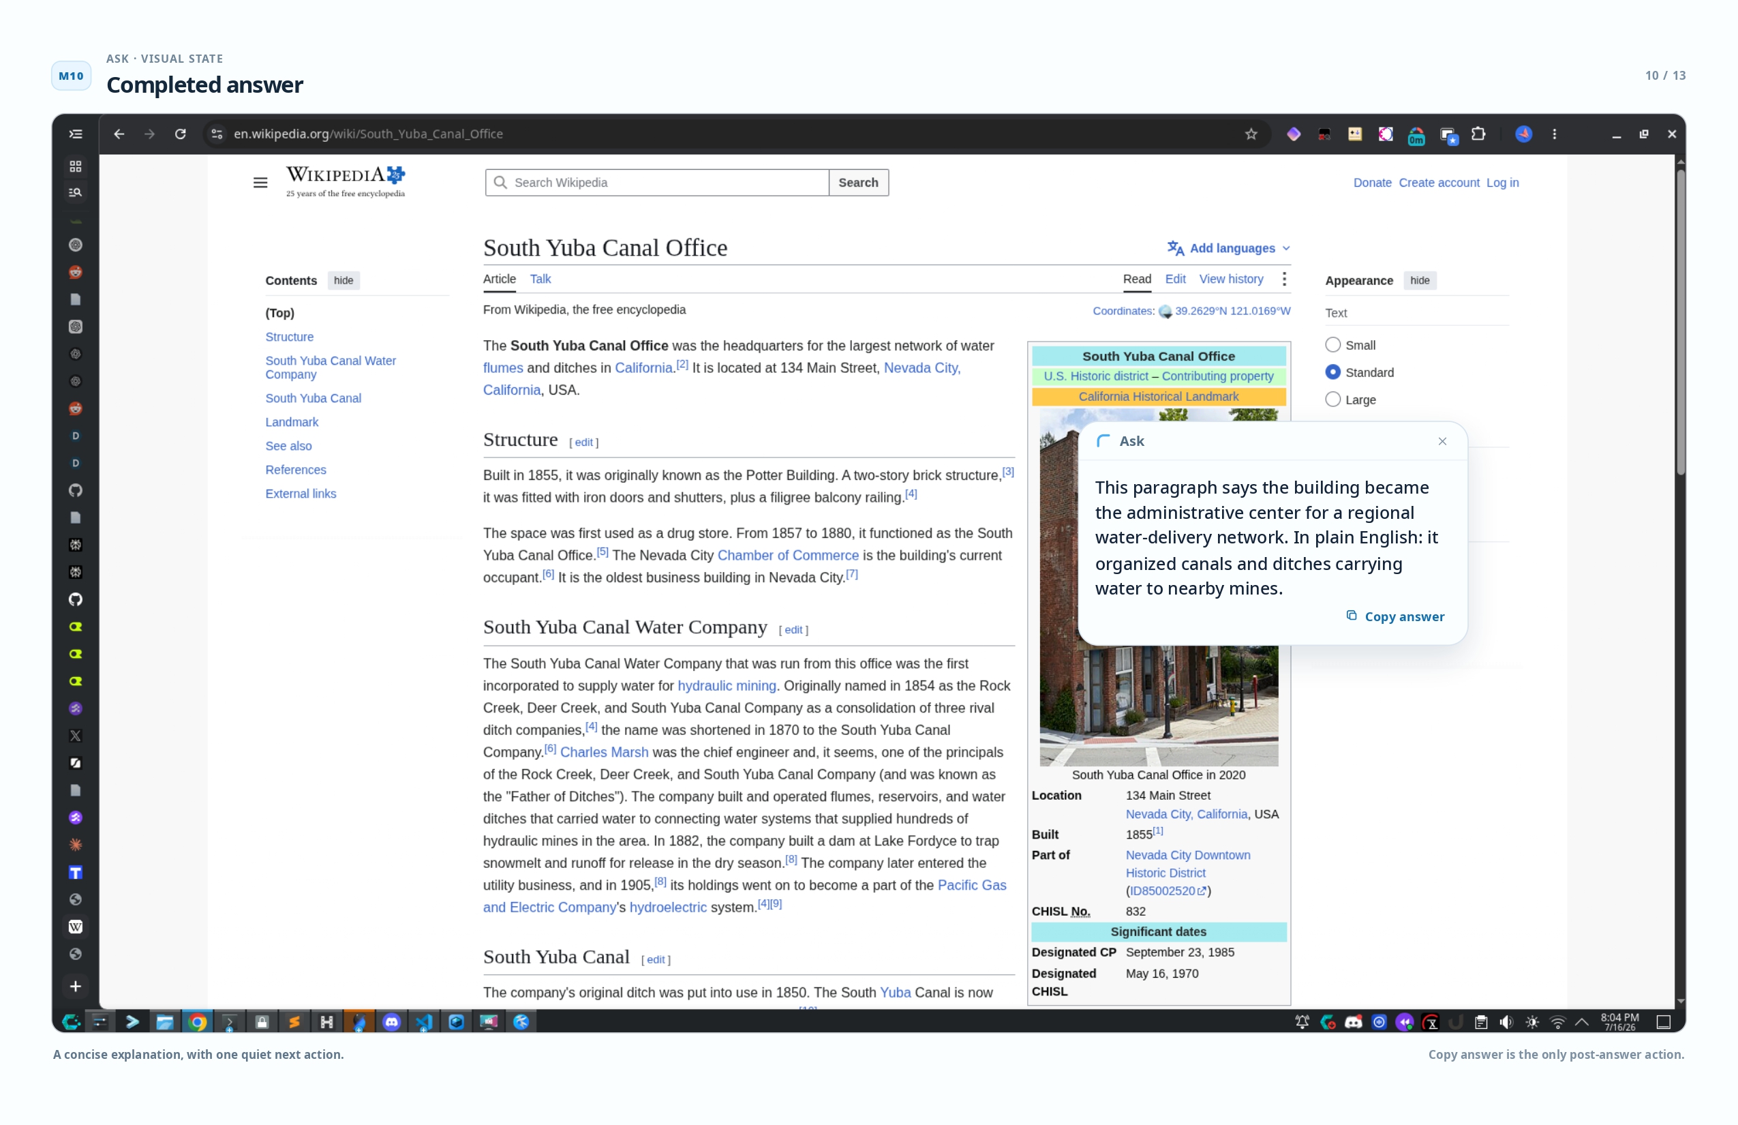Reload the page with the refresh icon

point(181,134)
